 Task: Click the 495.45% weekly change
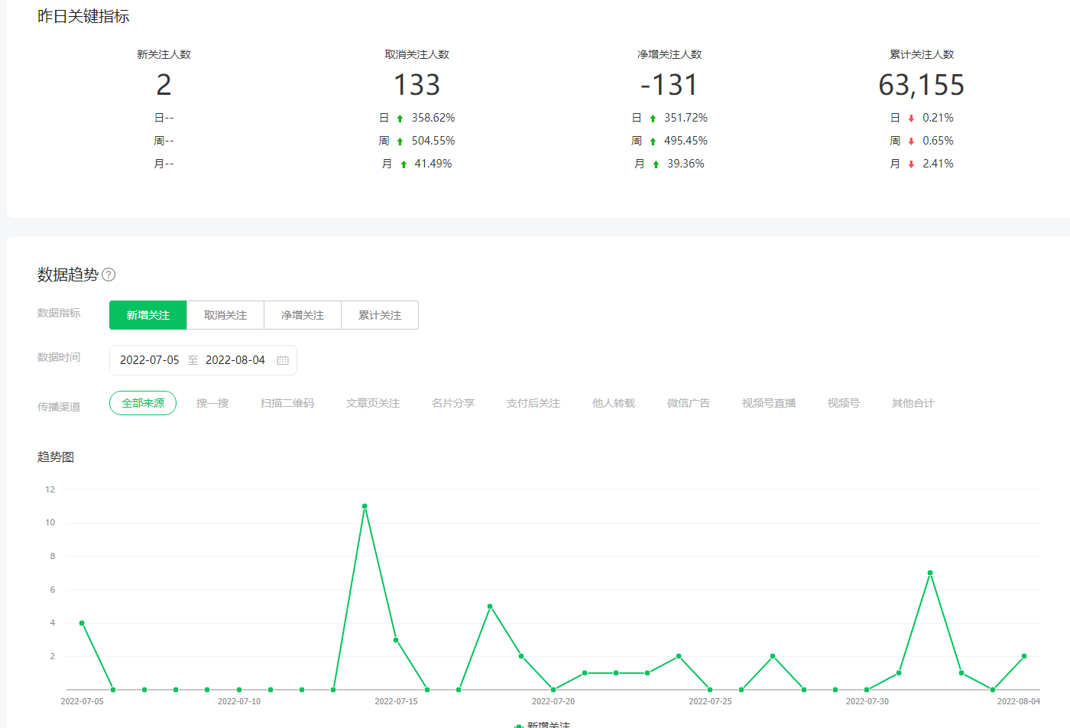click(686, 141)
